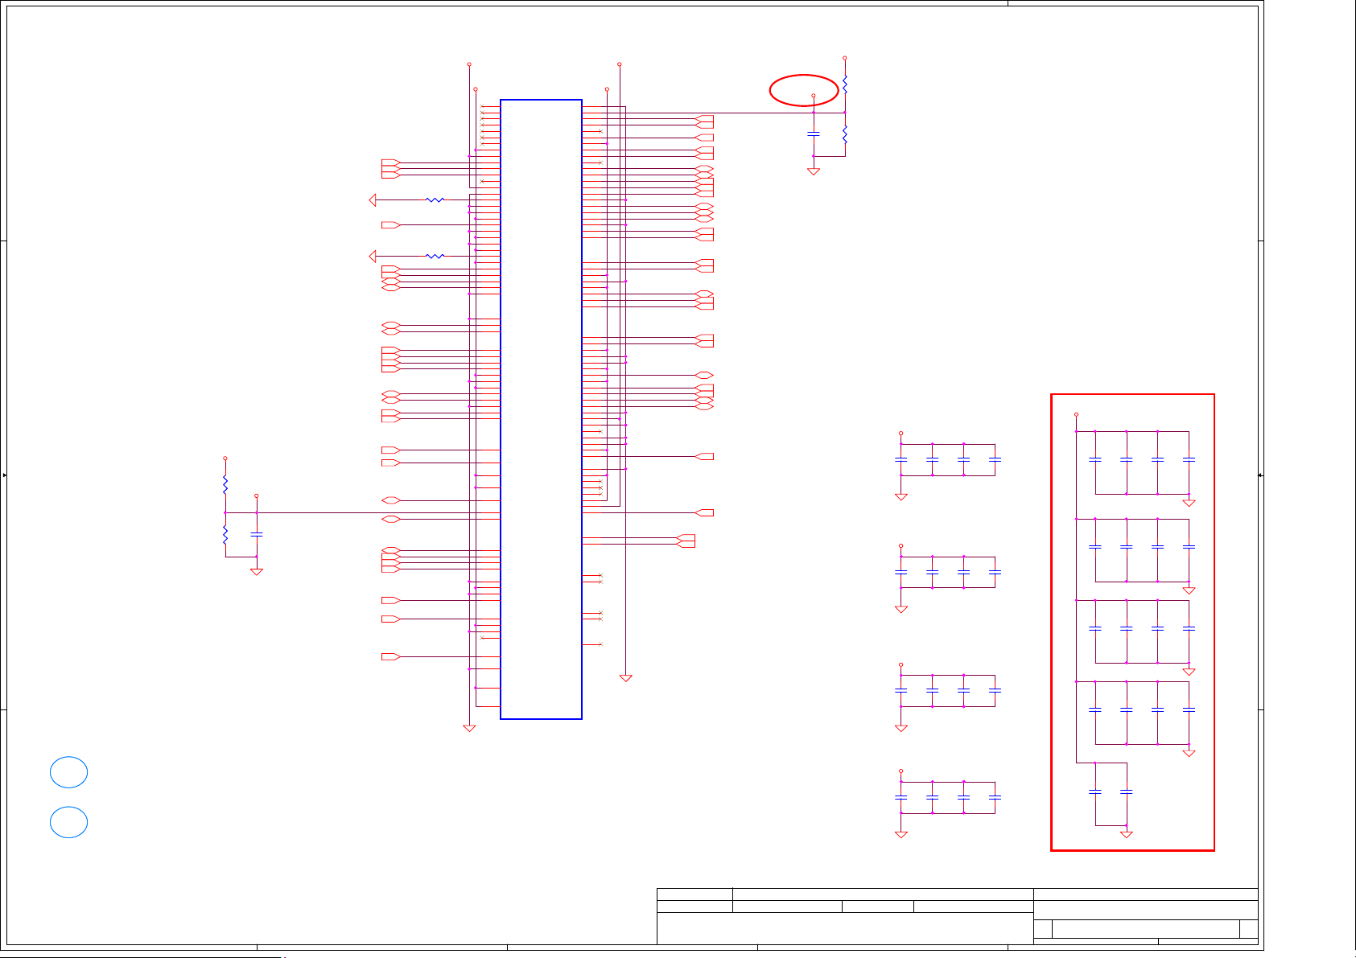
Task: Click ground symbol below IC's right power rail
Action: pos(625,678)
